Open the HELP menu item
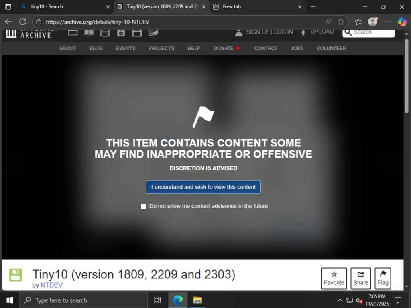 (x=194, y=48)
